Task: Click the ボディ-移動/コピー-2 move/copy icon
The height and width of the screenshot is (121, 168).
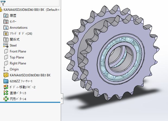Action: [x=6, y=87]
